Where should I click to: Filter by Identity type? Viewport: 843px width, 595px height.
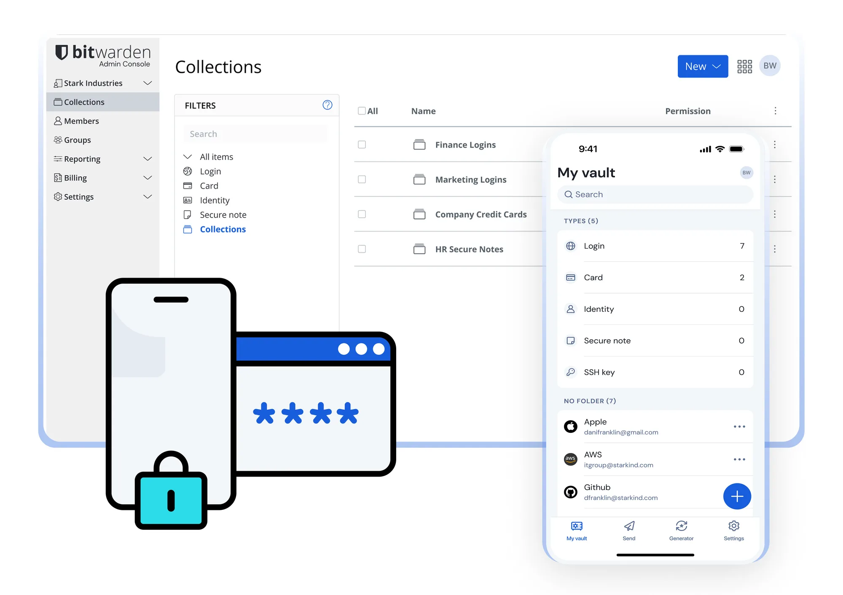coord(215,200)
